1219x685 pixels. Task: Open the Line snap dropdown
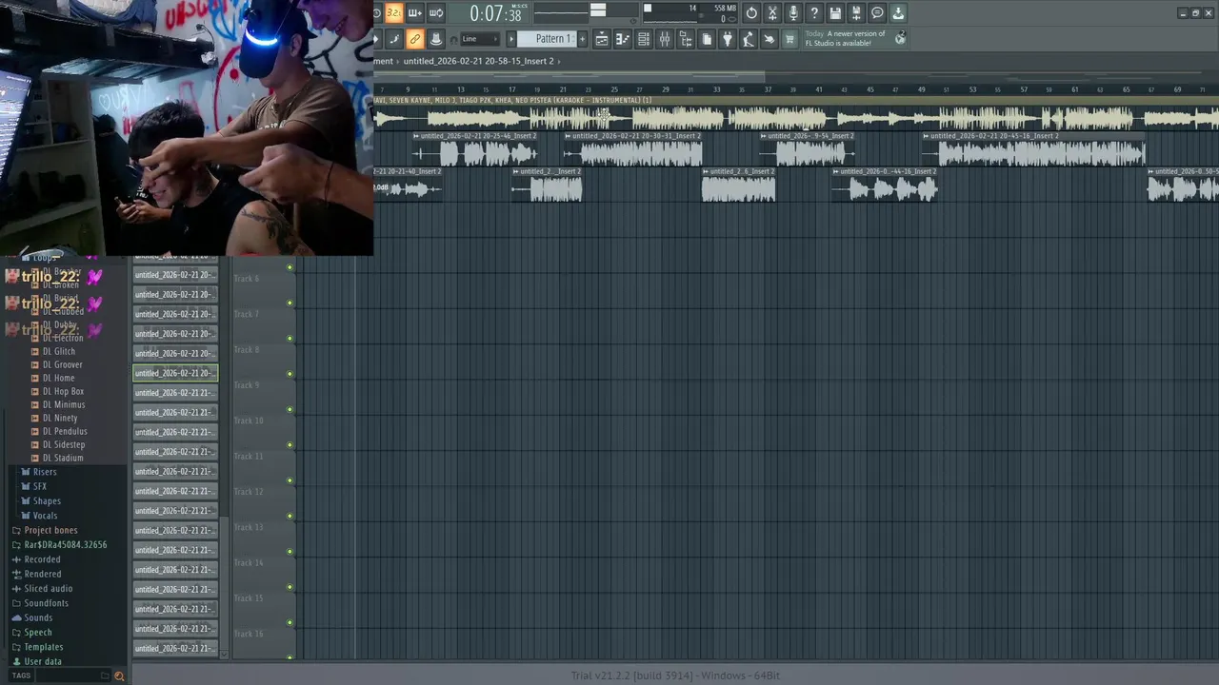479,39
